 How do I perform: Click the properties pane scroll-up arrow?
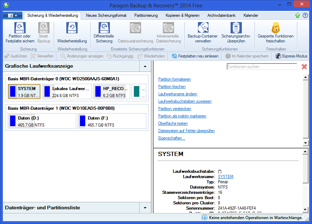305,152
